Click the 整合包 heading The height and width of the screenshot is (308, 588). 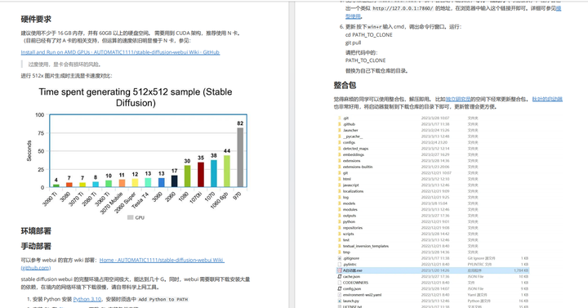pyautogui.click(x=345, y=85)
